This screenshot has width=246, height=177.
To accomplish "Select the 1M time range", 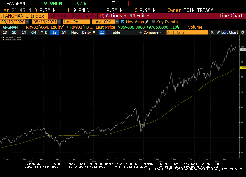I will (24, 32).
